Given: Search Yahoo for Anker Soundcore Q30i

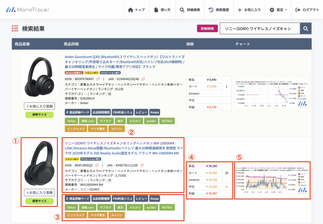Looking at the screenshot, I should pyautogui.click(x=71, y=121).
